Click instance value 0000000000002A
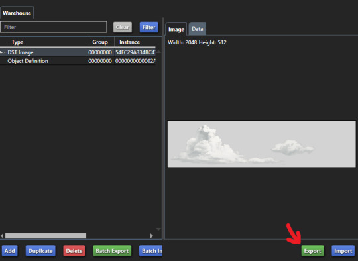The height and width of the screenshot is (261, 358). tap(135, 61)
